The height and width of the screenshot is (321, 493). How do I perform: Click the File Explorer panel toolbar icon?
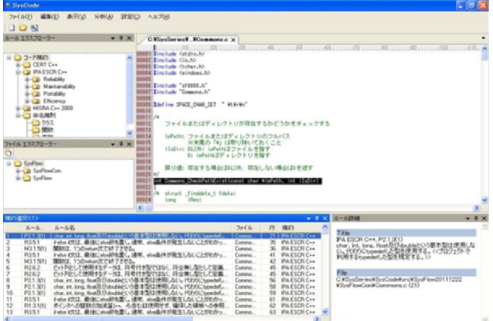pos(8,153)
